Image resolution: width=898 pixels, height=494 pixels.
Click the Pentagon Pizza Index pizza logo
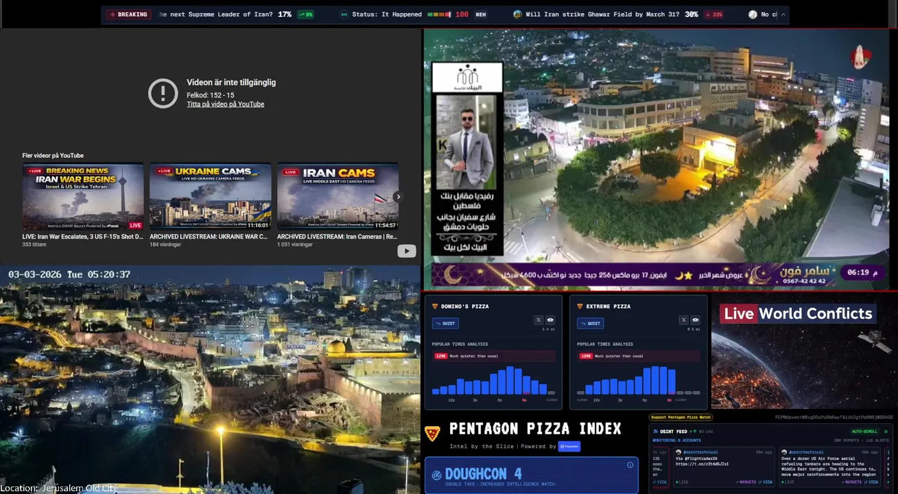coord(432,433)
